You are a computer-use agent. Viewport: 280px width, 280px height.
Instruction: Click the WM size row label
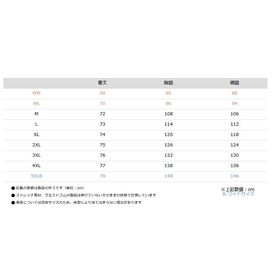[37, 93]
